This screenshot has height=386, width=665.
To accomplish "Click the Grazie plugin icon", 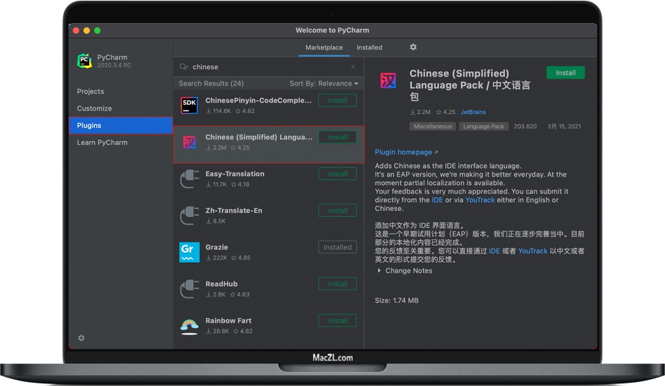I will coord(189,252).
